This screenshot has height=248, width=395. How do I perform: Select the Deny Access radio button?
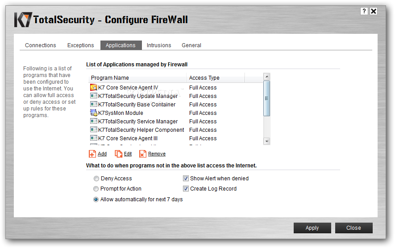click(96, 179)
